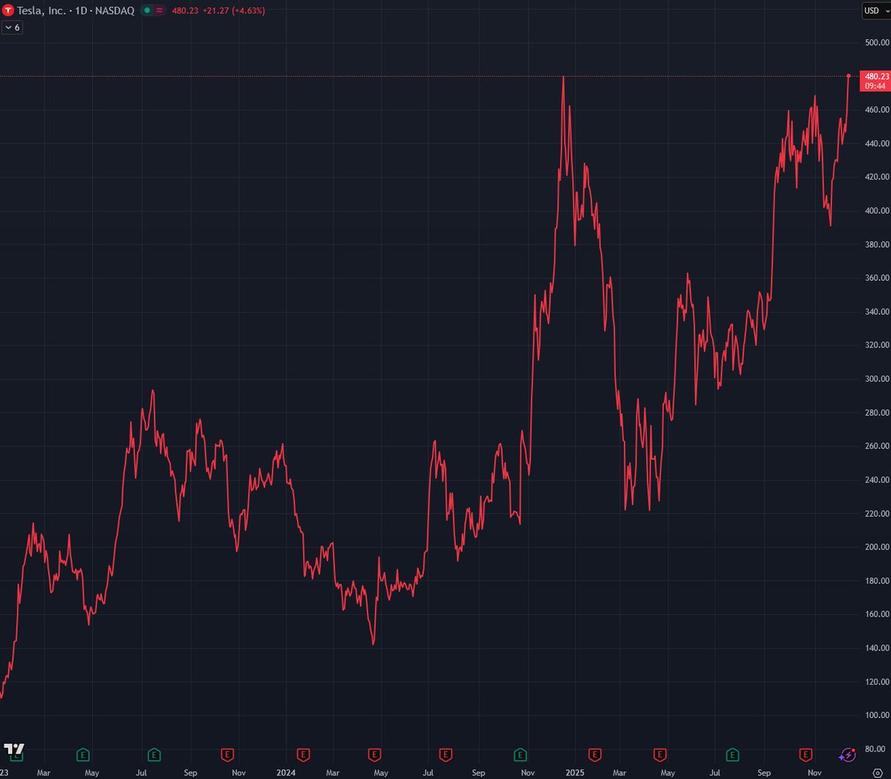Image resolution: width=891 pixels, height=779 pixels.
Task: Click the 200.00 price axis label
Action: tap(877, 547)
